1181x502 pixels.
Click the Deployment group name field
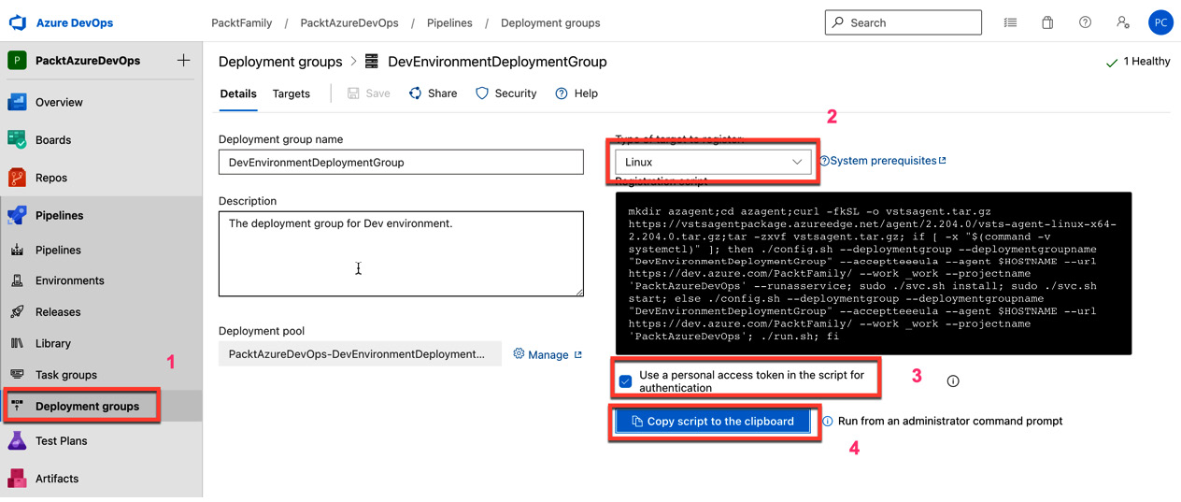click(401, 162)
